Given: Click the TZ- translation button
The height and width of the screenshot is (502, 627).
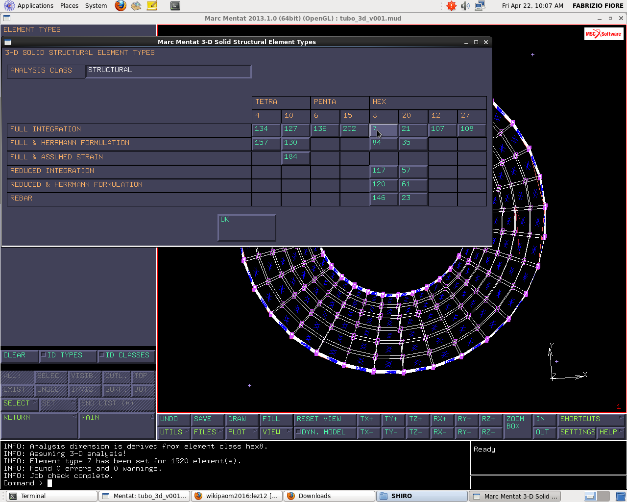Looking at the screenshot, I should coord(418,432).
